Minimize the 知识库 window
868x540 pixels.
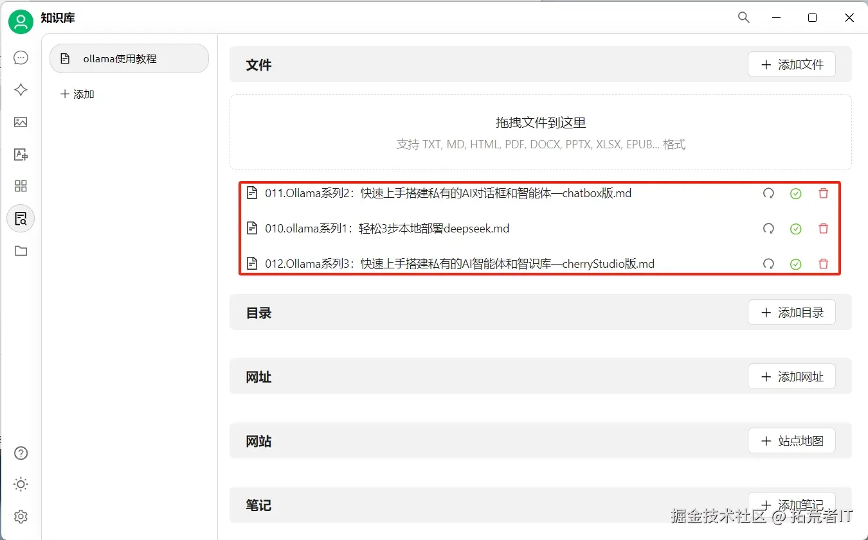tap(776, 18)
